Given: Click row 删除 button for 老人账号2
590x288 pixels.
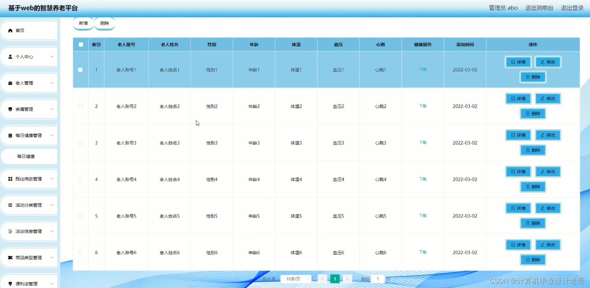Looking at the screenshot, I should click(533, 113).
